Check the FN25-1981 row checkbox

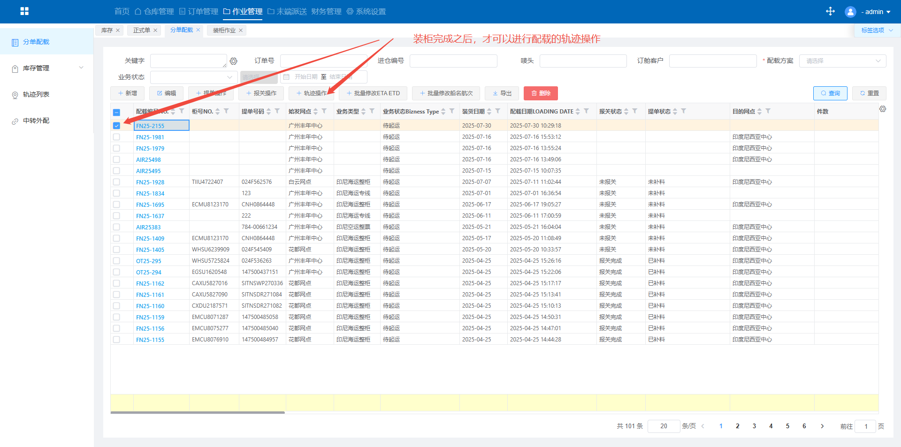pyautogui.click(x=116, y=137)
